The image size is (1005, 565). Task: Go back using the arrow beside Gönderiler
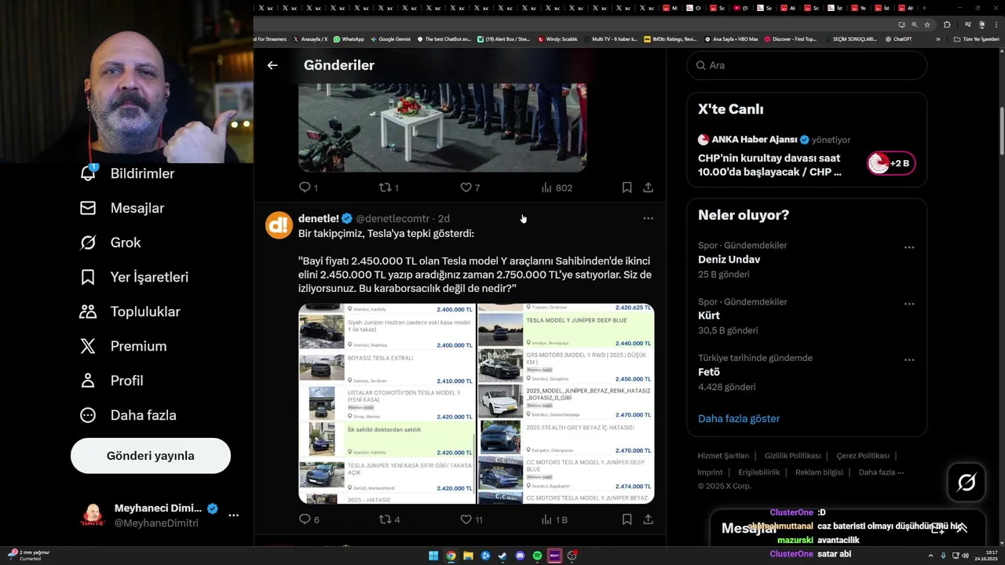[x=272, y=65]
